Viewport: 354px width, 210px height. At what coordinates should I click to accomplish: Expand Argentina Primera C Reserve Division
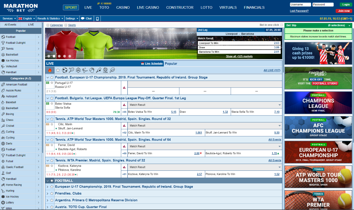tap(47, 200)
